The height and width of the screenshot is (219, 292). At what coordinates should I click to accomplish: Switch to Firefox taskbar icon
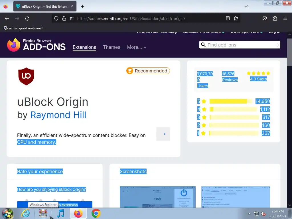coord(78,213)
